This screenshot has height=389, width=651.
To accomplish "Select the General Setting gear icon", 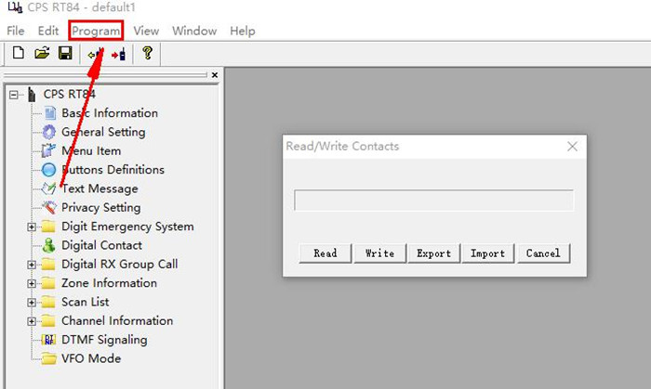I will pyautogui.click(x=49, y=132).
